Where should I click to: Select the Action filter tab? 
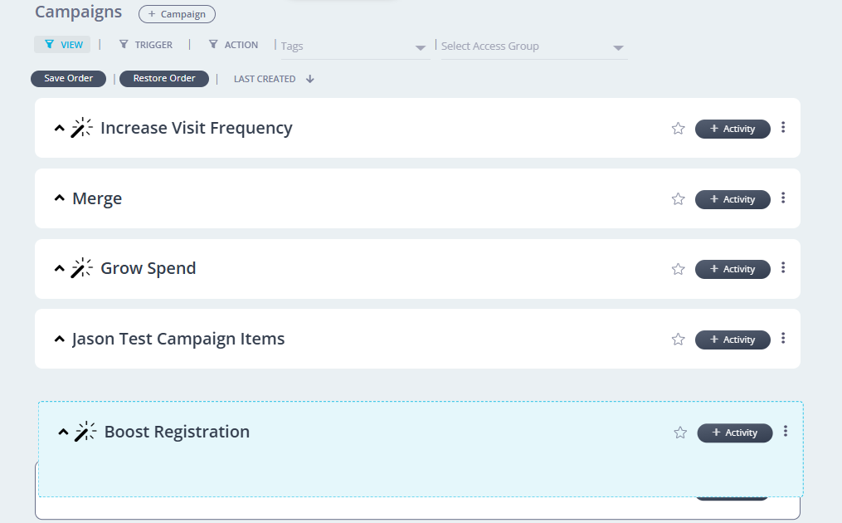coord(234,45)
